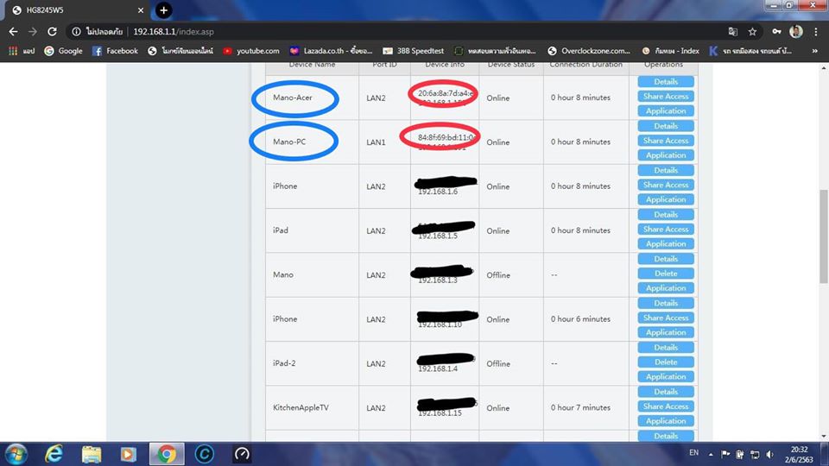Click Details for iPad at 192.168.1.5
The width and height of the screenshot is (829, 466).
pyautogui.click(x=666, y=215)
